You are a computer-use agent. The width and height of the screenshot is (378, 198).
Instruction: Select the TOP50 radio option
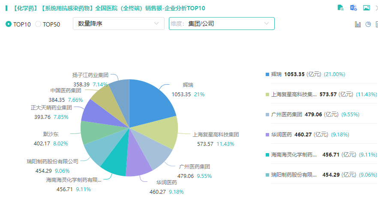(x=38, y=24)
